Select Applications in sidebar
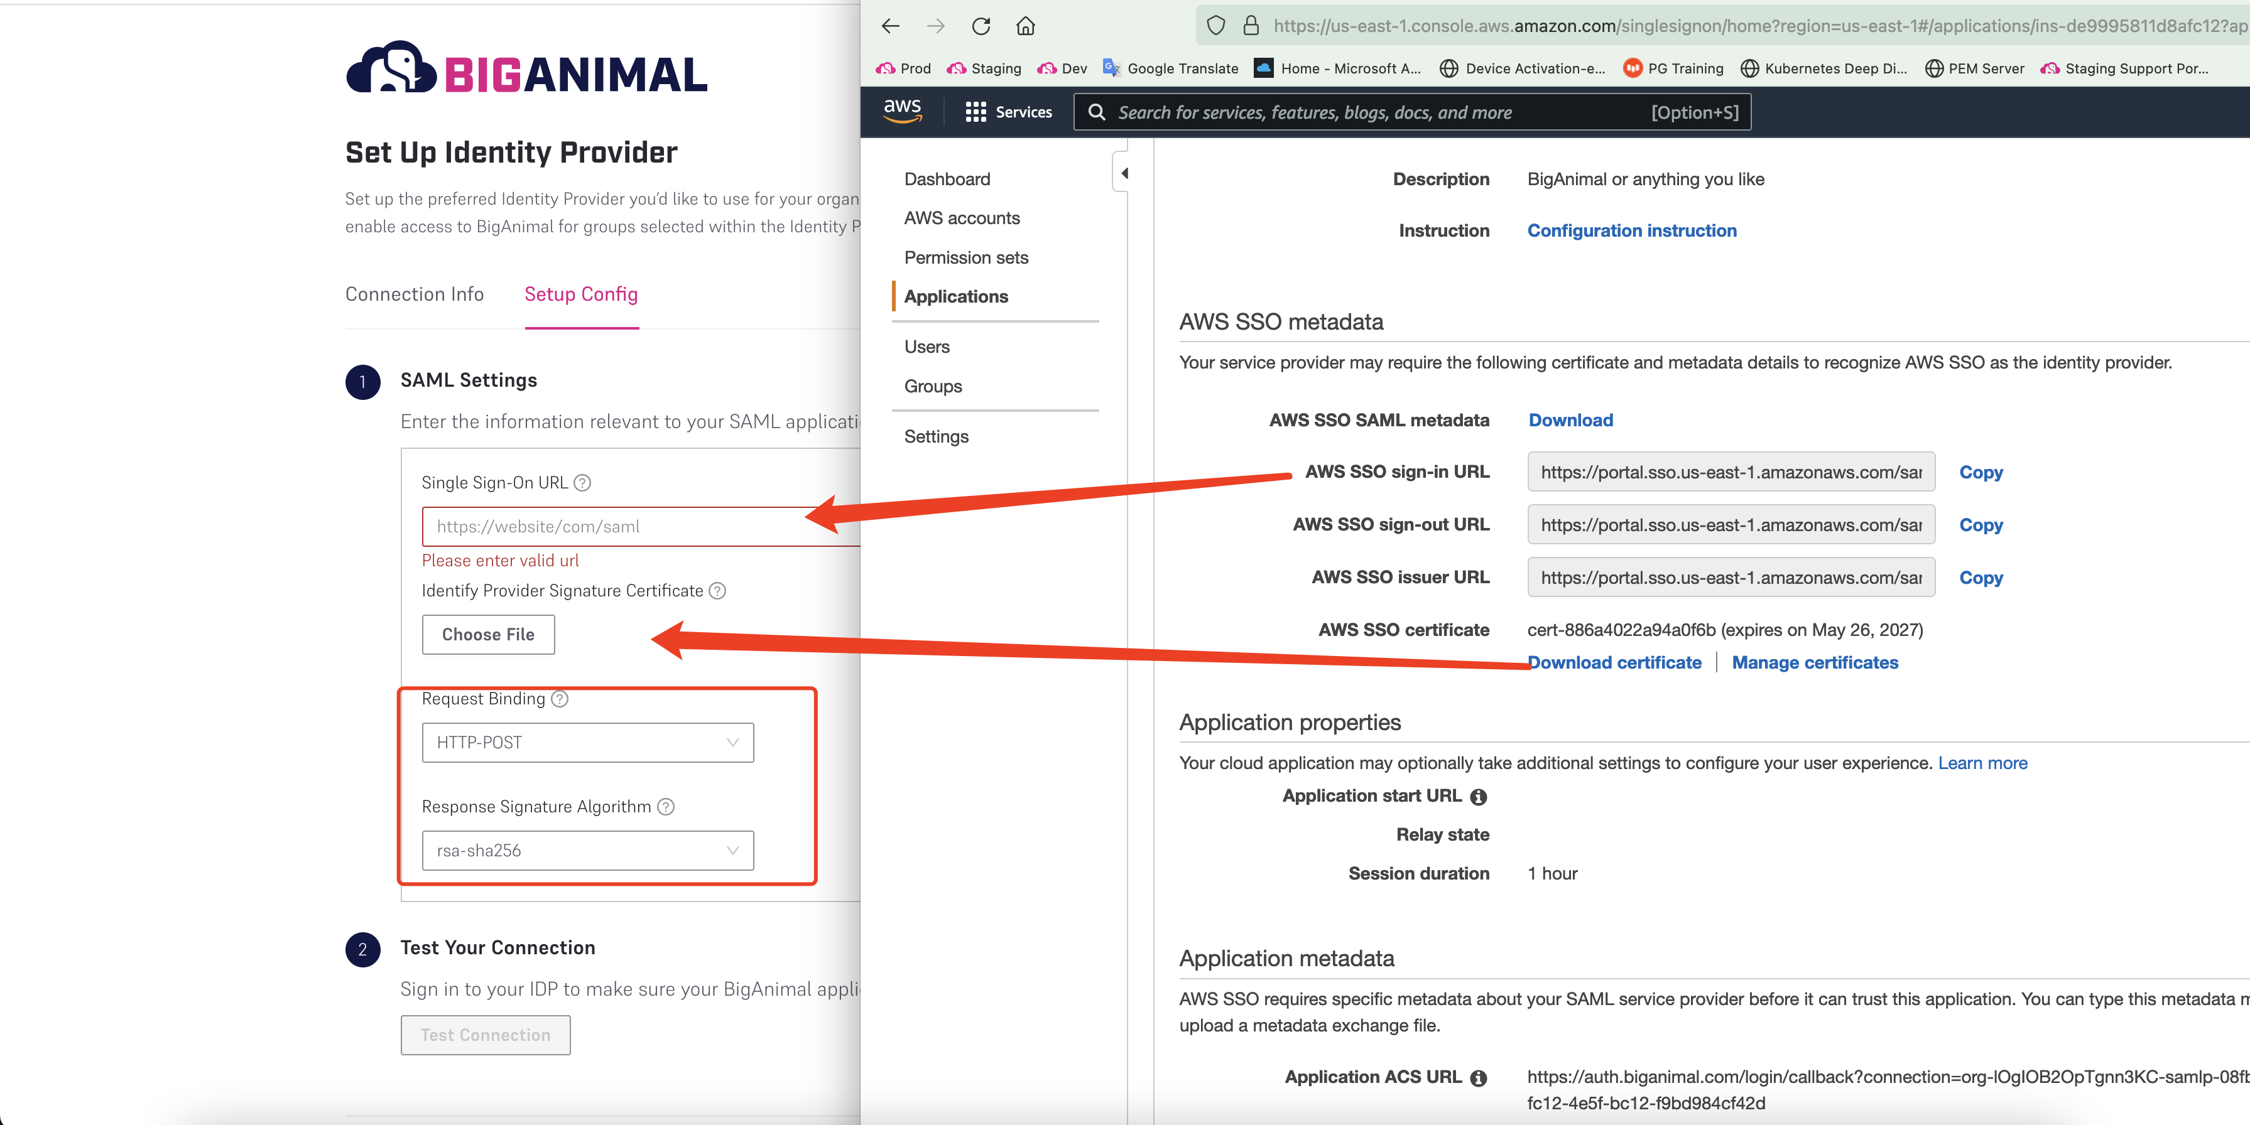Screen dimensions: 2250x1125 point(955,297)
